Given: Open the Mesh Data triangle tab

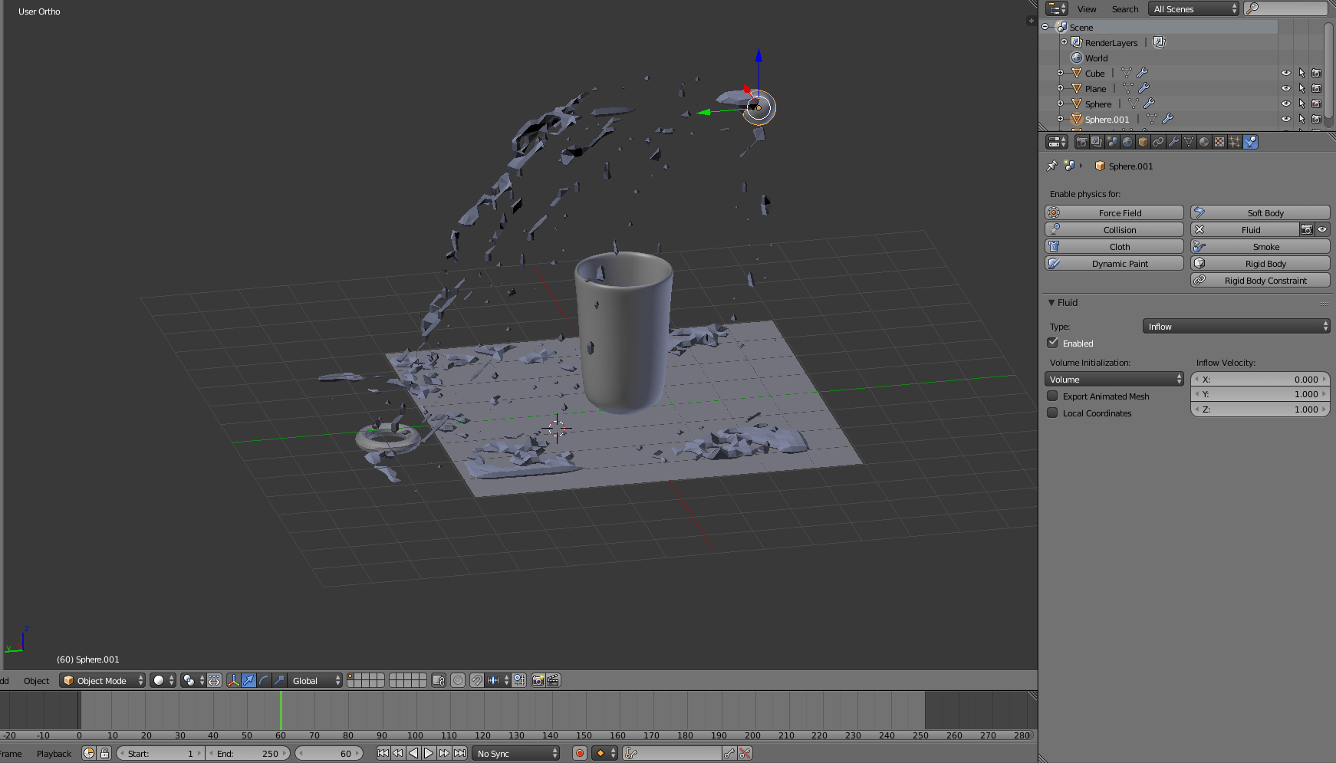Looking at the screenshot, I should pos(1189,142).
